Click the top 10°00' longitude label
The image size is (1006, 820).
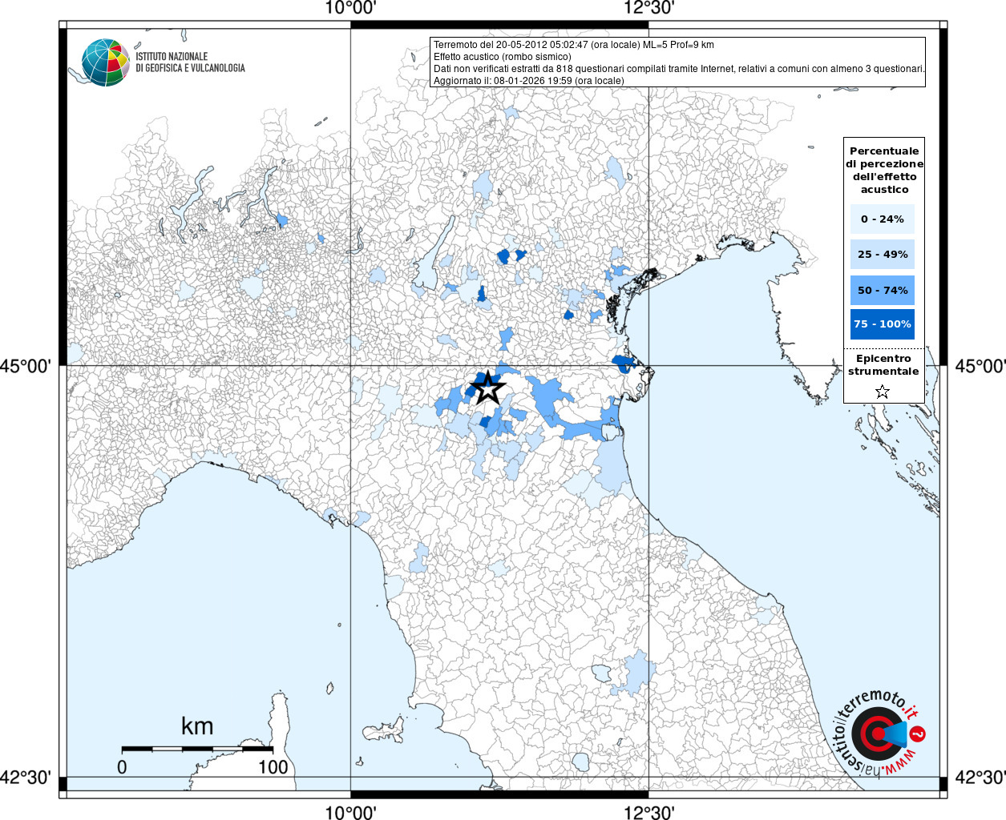pyautogui.click(x=350, y=8)
